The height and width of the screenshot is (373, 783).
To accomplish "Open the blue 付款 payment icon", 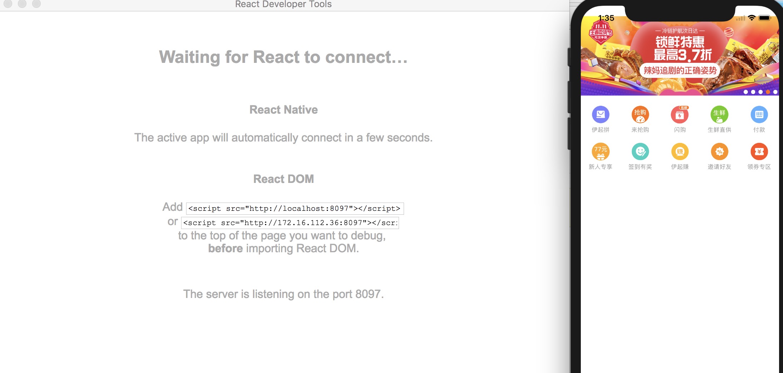I will pyautogui.click(x=759, y=115).
